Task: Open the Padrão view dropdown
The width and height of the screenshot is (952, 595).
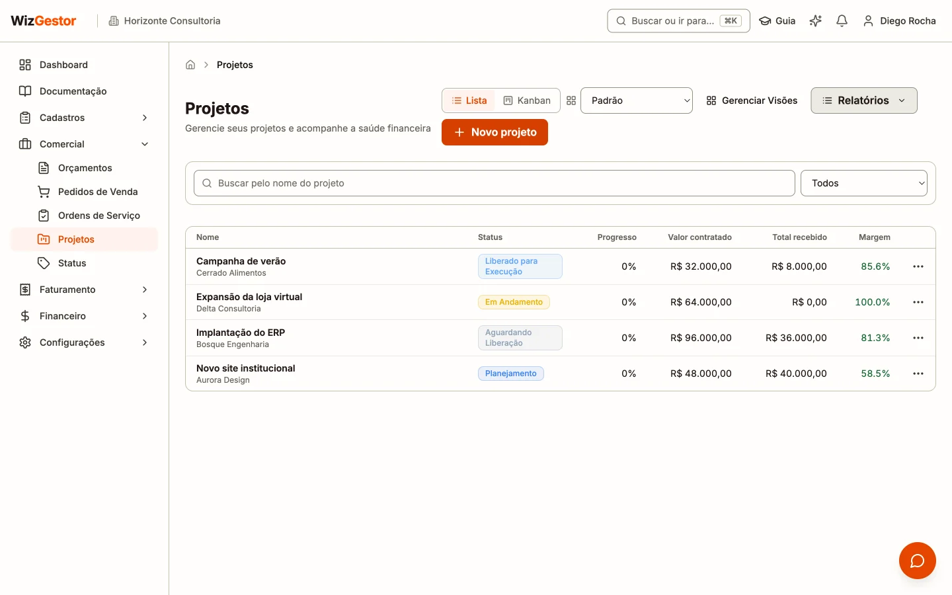Action: pos(637,100)
